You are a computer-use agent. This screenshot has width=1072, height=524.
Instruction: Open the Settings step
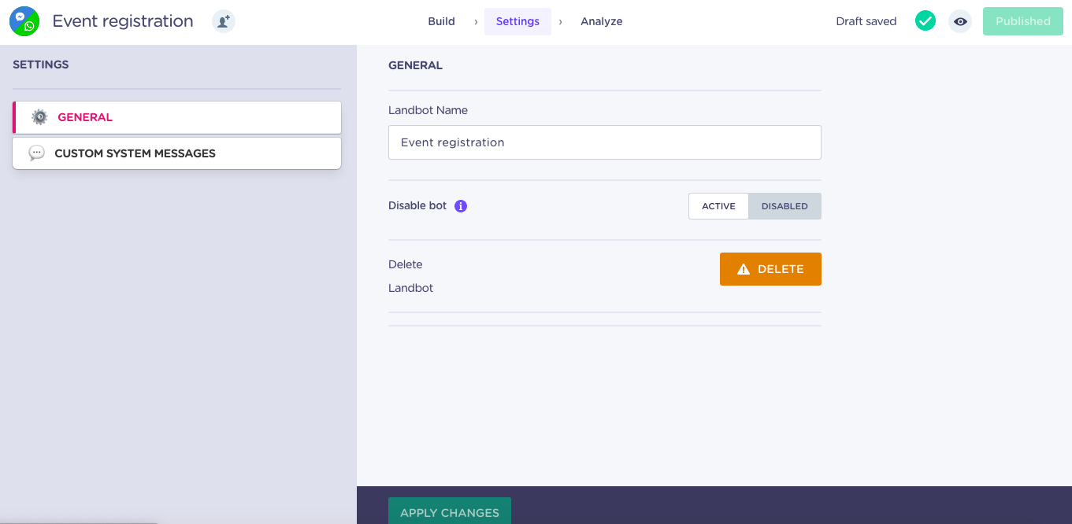click(x=517, y=21)
